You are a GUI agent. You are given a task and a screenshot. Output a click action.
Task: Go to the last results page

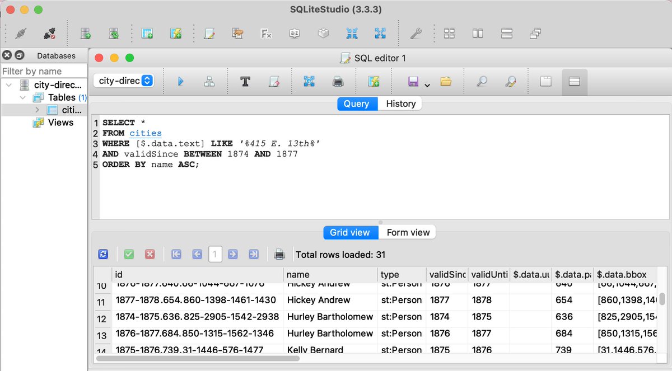tap(253, 254)
